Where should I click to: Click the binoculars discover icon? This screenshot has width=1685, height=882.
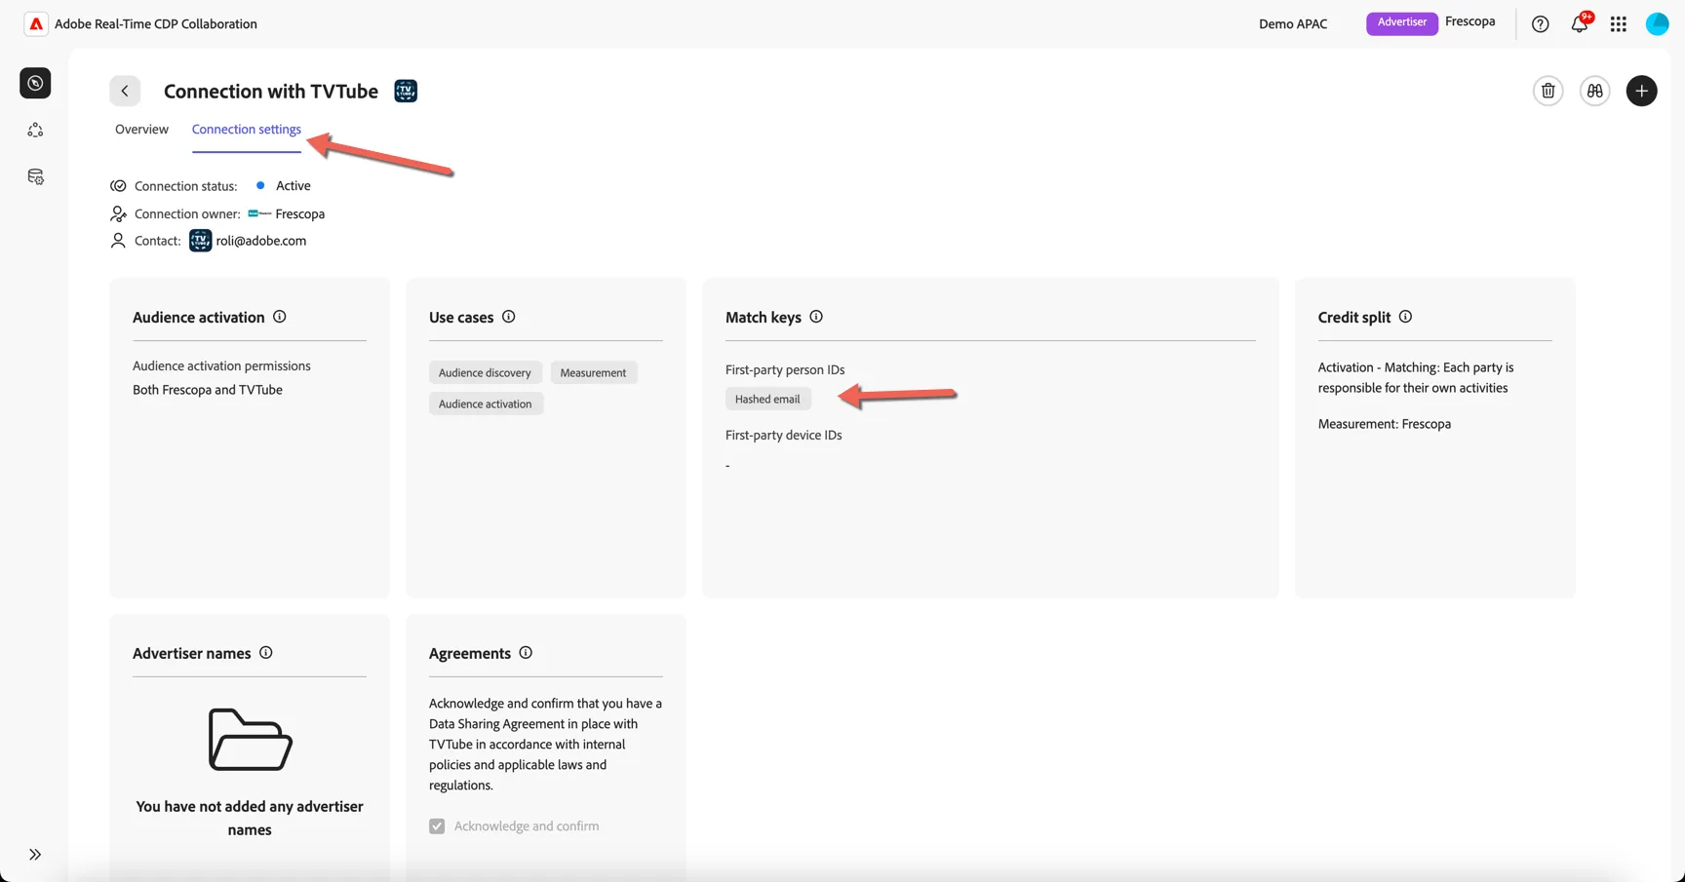[x=1595, y=91]
